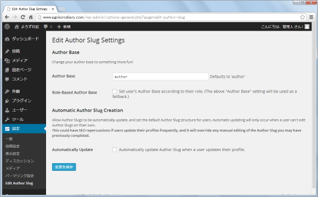318x197 pixels.
Task: Enable the Role-Based Author Base checkbox
Action: pyautogui.click(x=115, y=91)
